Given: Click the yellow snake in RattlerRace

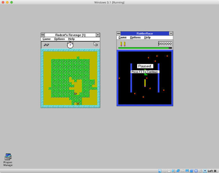Looking at the screenshot, I should tap(145, 83).
